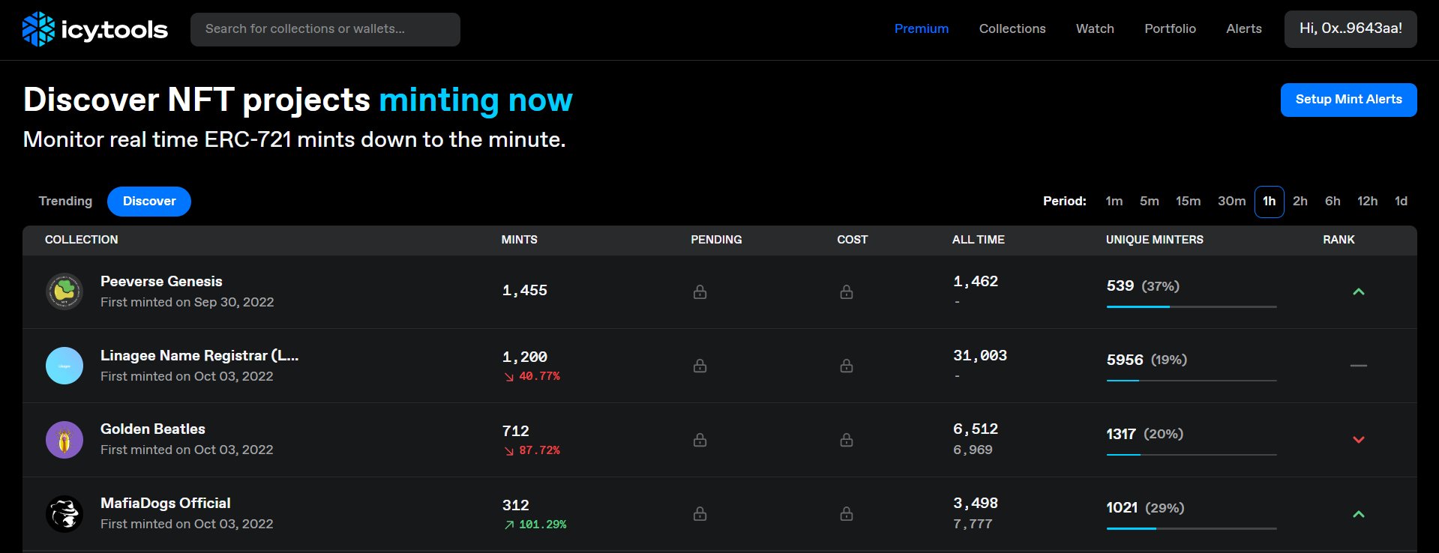Open the Hi, 0x..9643aa! account menu
Image resolution: width=1439 pixels, height=553 pixels.
click(1351, 29)
